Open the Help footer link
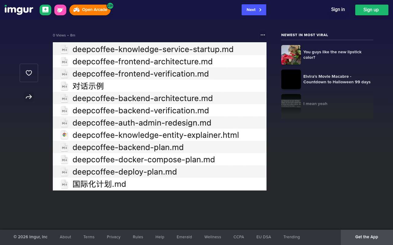This screenshot has width=393, height=245. 160,237
